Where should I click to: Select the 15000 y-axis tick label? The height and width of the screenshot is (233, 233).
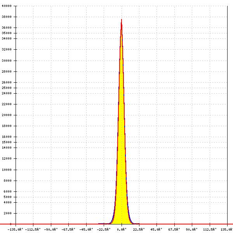(7, 142)
